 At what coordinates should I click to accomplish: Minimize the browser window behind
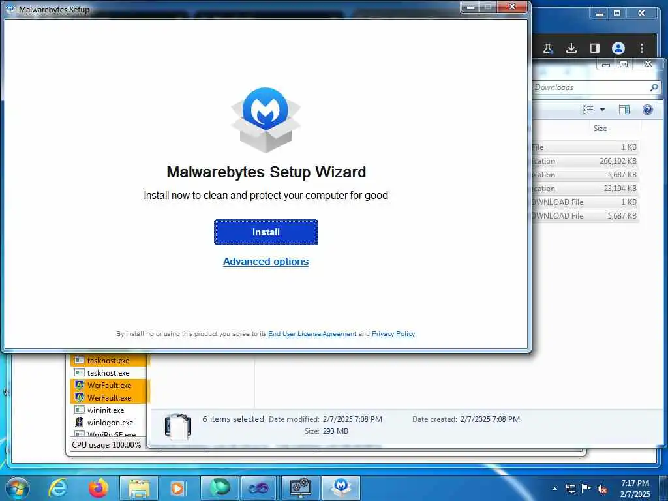[600, 13]
